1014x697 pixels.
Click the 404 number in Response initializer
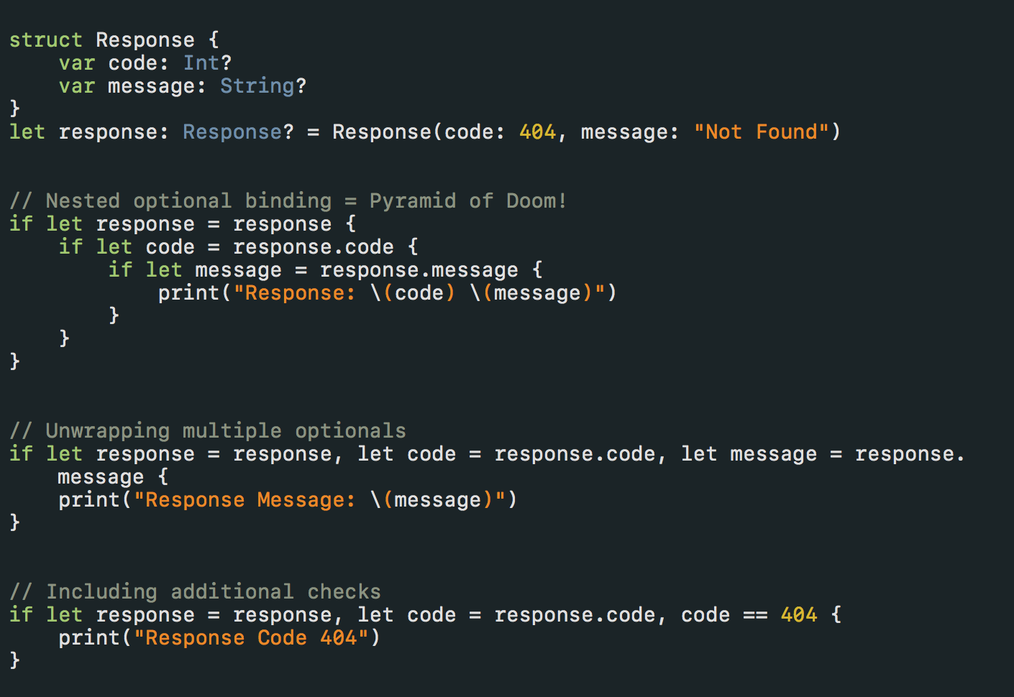pos(538,132)
